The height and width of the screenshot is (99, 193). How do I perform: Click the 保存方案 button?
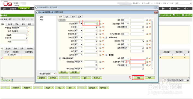(53, 78)
